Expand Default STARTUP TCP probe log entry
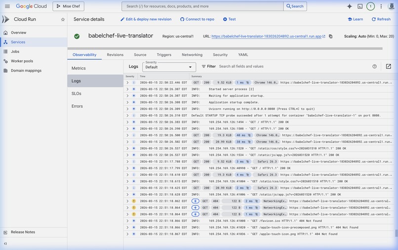 [127, 115]
